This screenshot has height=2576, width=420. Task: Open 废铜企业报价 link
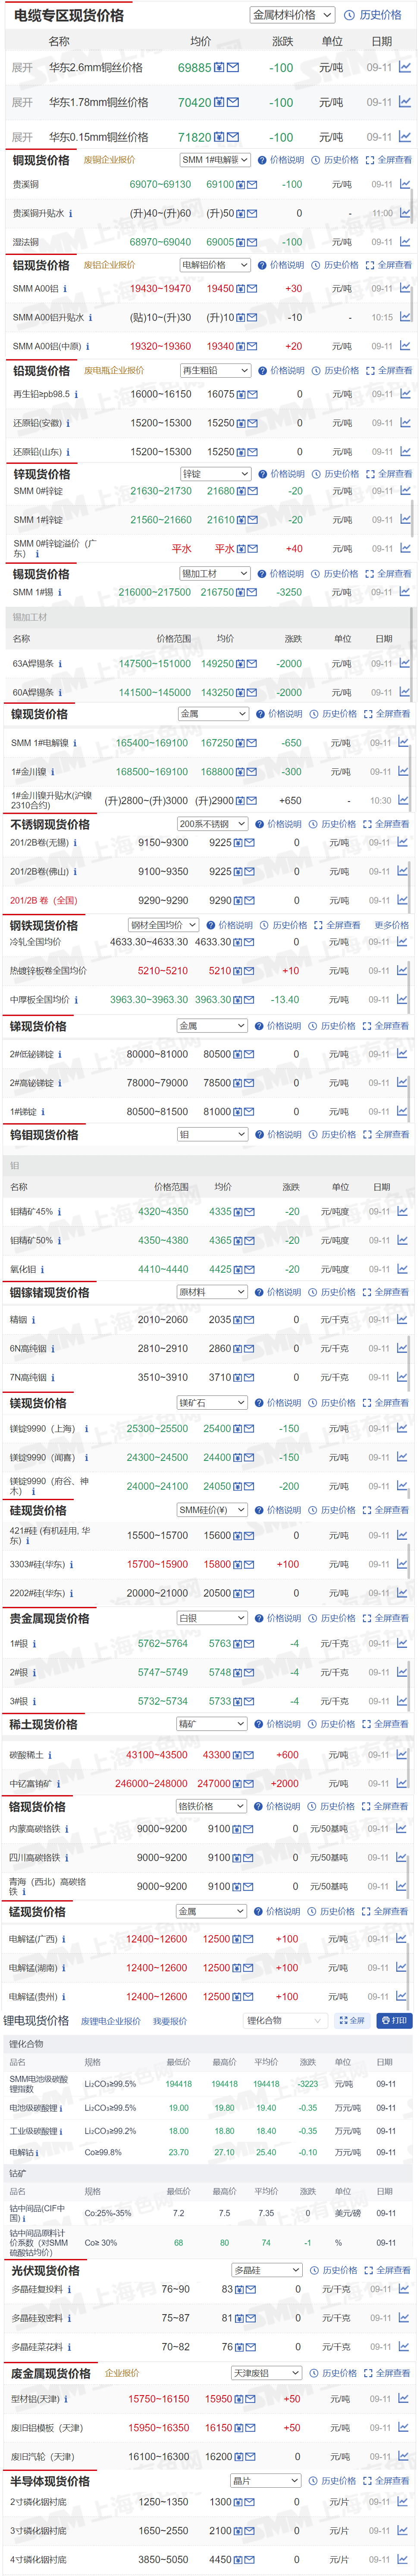[x=109, y=160]
